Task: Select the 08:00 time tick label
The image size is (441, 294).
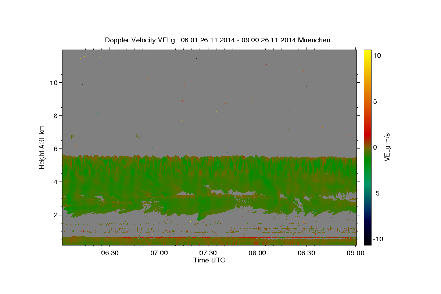Action: point(257,253)
